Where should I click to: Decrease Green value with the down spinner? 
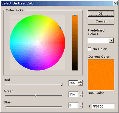pos(80,96)
